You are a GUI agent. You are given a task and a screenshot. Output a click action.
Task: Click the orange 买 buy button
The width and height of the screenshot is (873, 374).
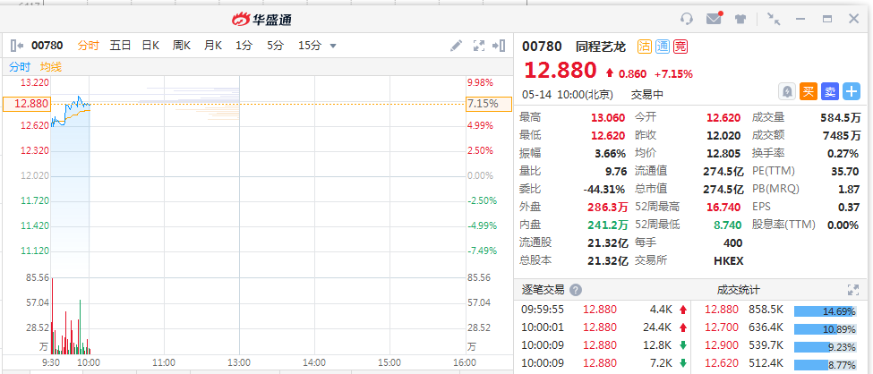pyautogui.click(x=809, y=91)
